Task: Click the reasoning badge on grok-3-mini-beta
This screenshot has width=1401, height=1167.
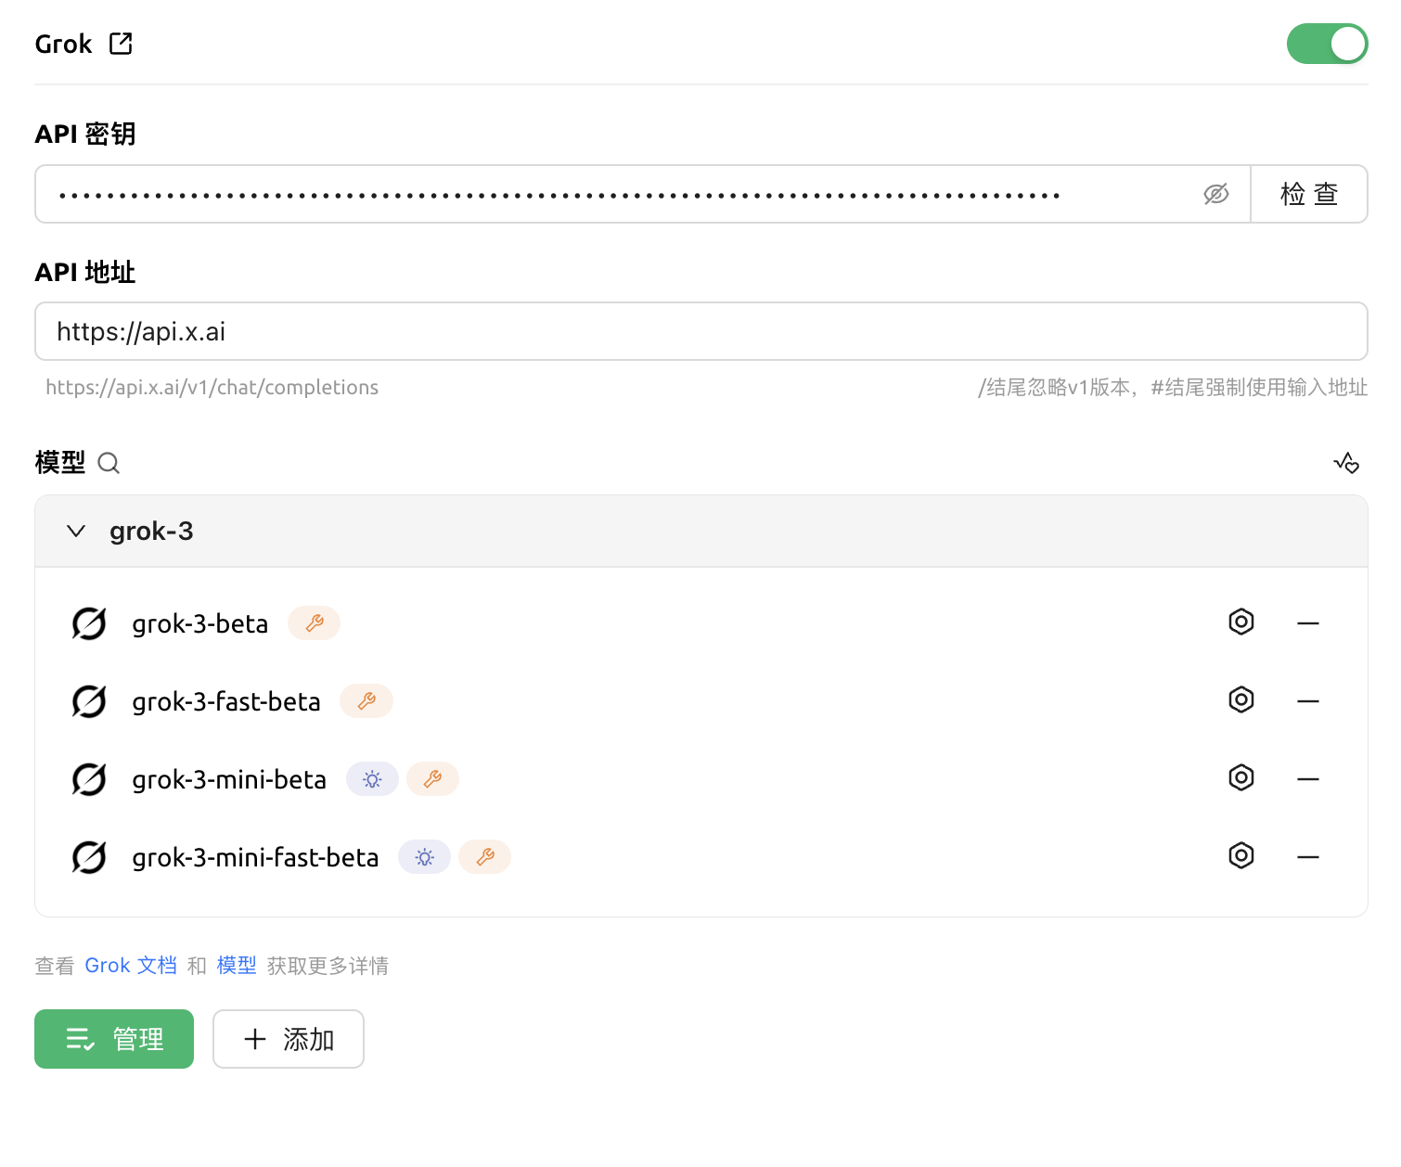Action: point(372,779)
